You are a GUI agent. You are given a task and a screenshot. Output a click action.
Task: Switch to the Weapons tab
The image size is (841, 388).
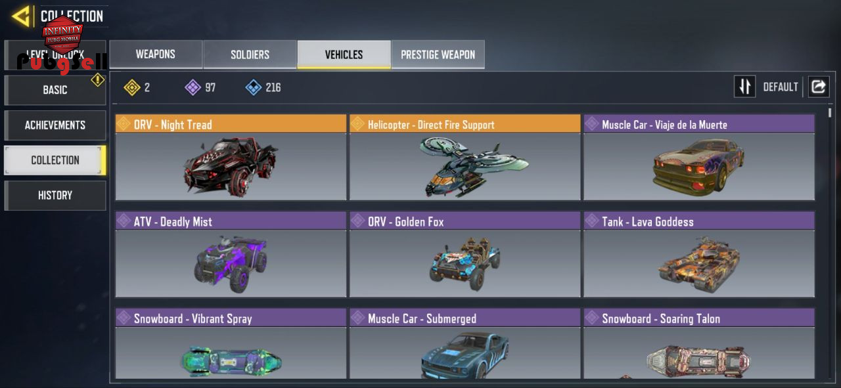pos(156,54)
